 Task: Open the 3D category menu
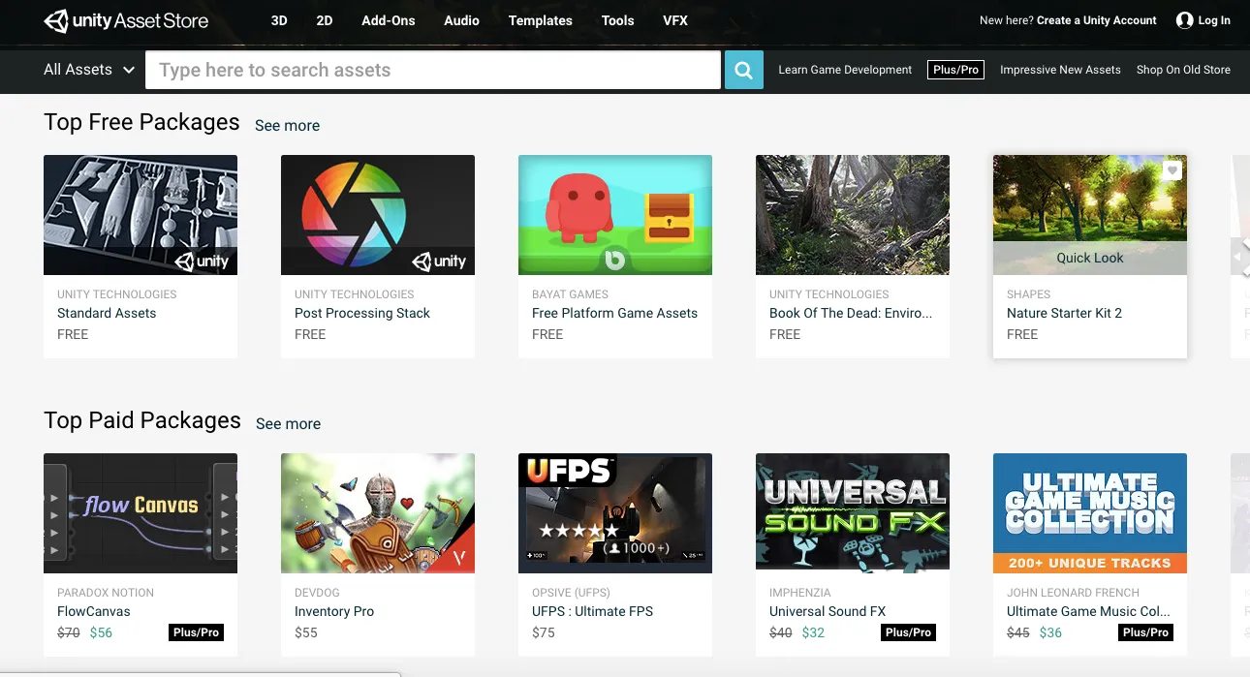[279, 20]
